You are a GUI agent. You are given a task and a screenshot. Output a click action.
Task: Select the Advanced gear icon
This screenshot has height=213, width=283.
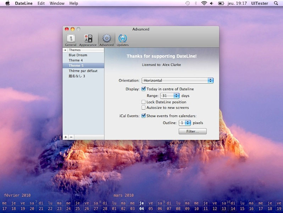pyautogui.click(x=107, y=39)
